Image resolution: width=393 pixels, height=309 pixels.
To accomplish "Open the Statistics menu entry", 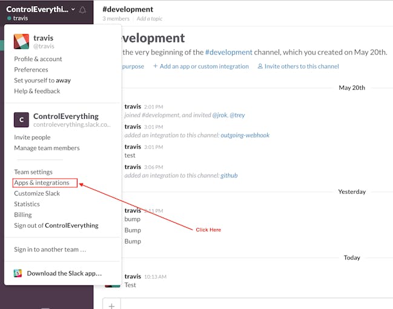I will click(27, 204).
